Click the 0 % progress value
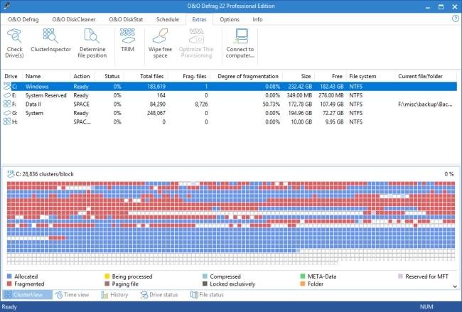 (x=449, y=174)
